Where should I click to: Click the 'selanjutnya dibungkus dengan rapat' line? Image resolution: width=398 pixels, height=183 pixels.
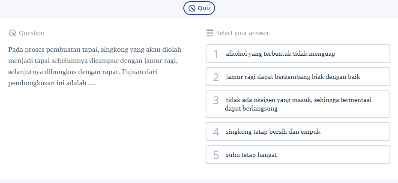click(82, 72)
